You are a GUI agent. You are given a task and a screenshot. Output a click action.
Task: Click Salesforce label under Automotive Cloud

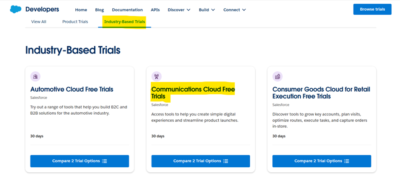39,98
